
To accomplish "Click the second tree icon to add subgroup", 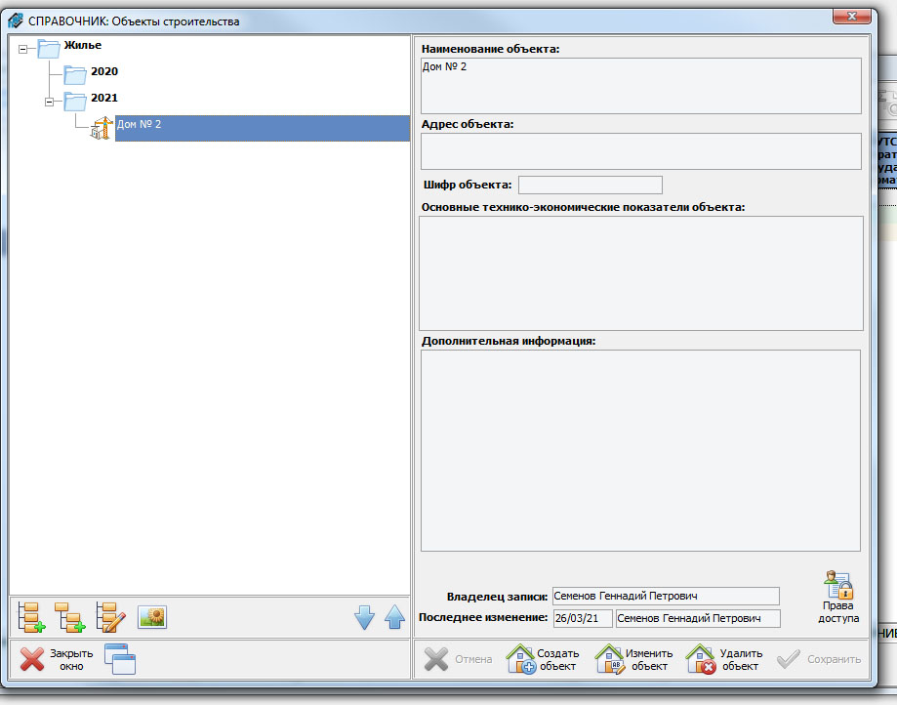I will coord(69,617).
